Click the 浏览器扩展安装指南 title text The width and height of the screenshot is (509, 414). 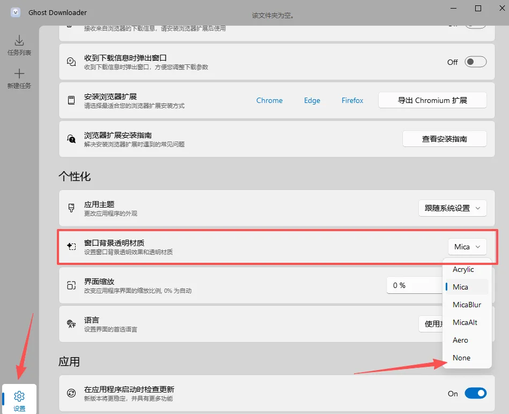(118, 135)
